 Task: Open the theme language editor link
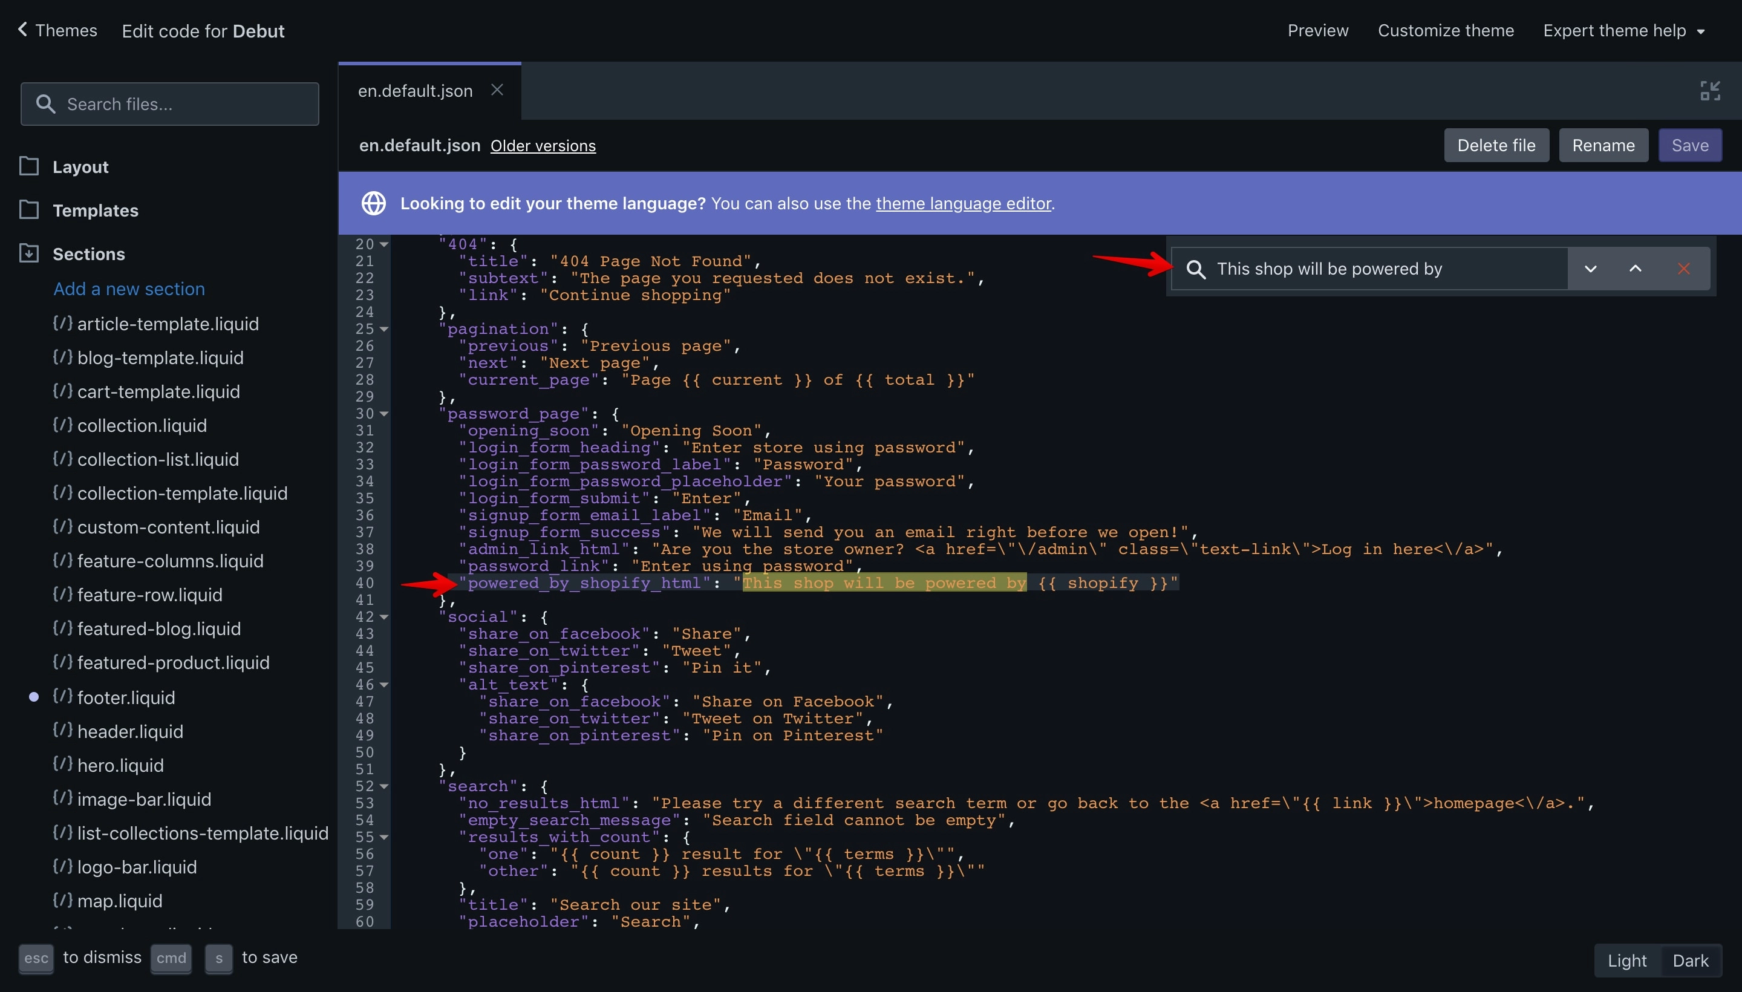pos(964,203)
